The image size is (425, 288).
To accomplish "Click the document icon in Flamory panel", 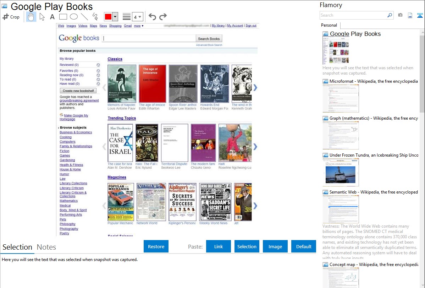I will coord(410,15).
